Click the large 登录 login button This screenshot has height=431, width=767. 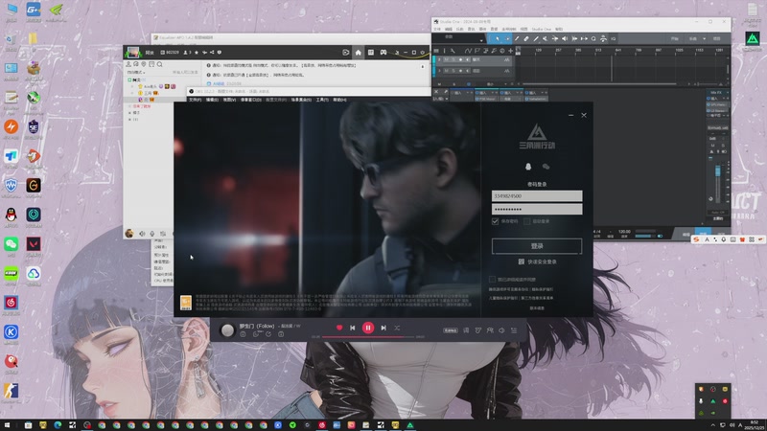click(537, 246)
